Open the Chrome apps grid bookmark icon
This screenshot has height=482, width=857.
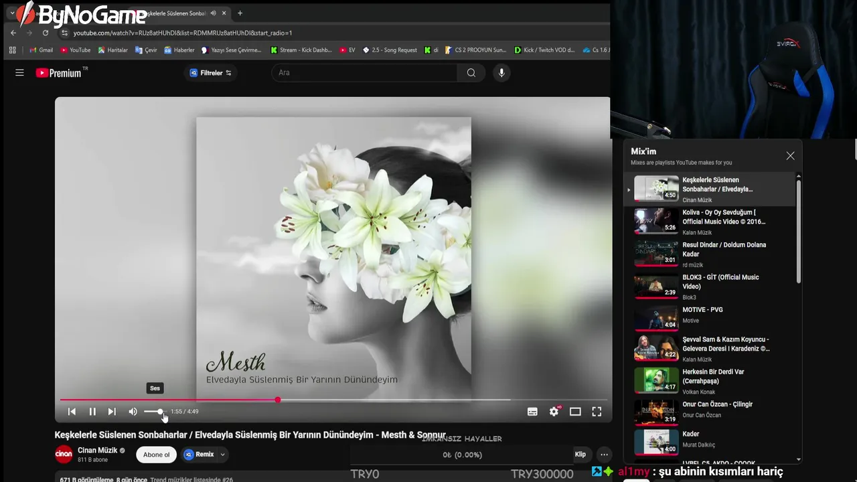12,50
